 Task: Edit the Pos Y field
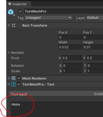[x=93, y=37]
